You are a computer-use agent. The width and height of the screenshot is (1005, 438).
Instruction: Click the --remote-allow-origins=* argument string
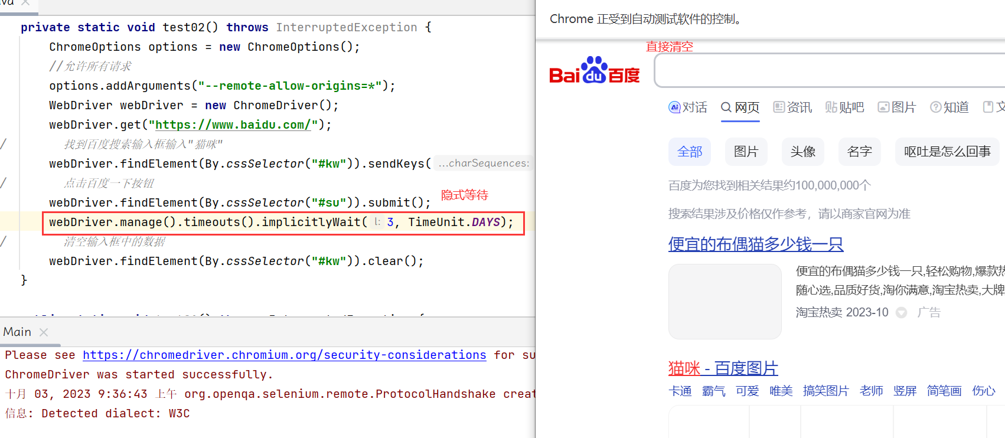(x=290, y=86)
